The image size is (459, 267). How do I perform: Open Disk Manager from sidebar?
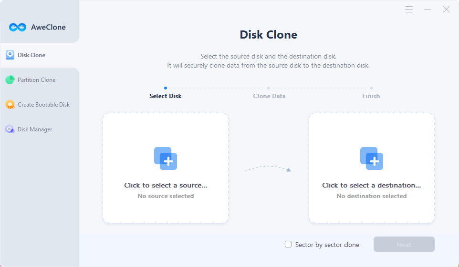[40, 129]
